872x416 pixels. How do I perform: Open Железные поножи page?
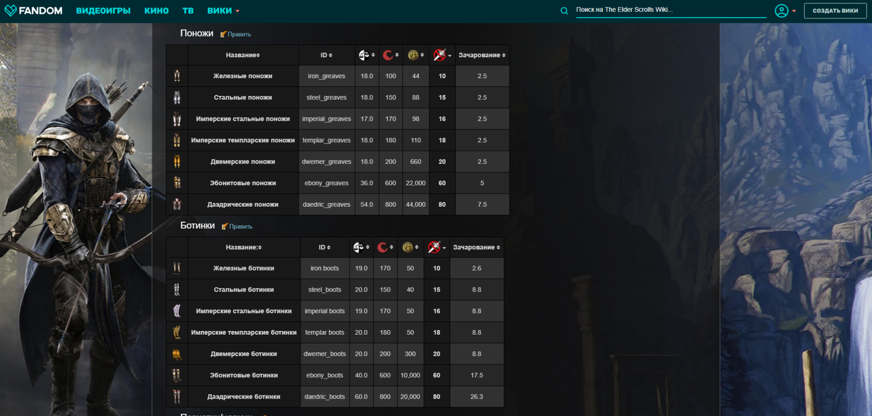click(243, 76)
